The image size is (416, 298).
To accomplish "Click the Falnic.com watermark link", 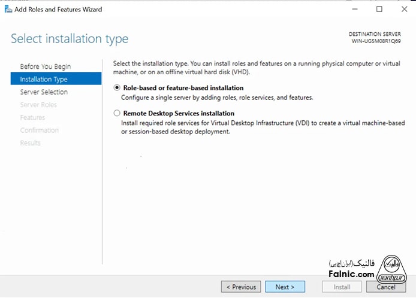I will click(x=351, y=273).
